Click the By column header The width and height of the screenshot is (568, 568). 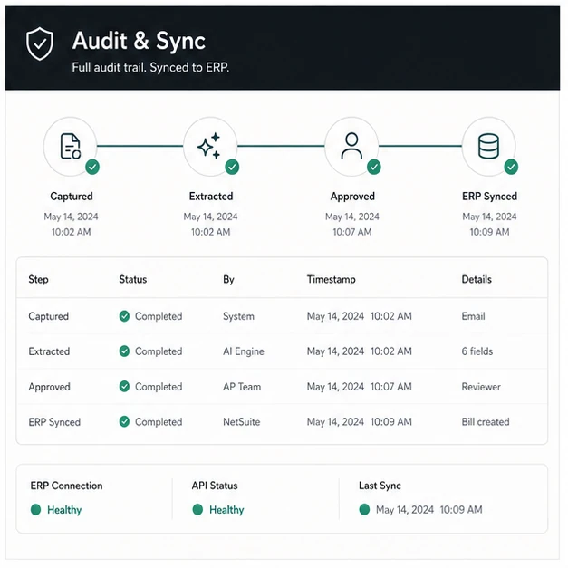228,279
